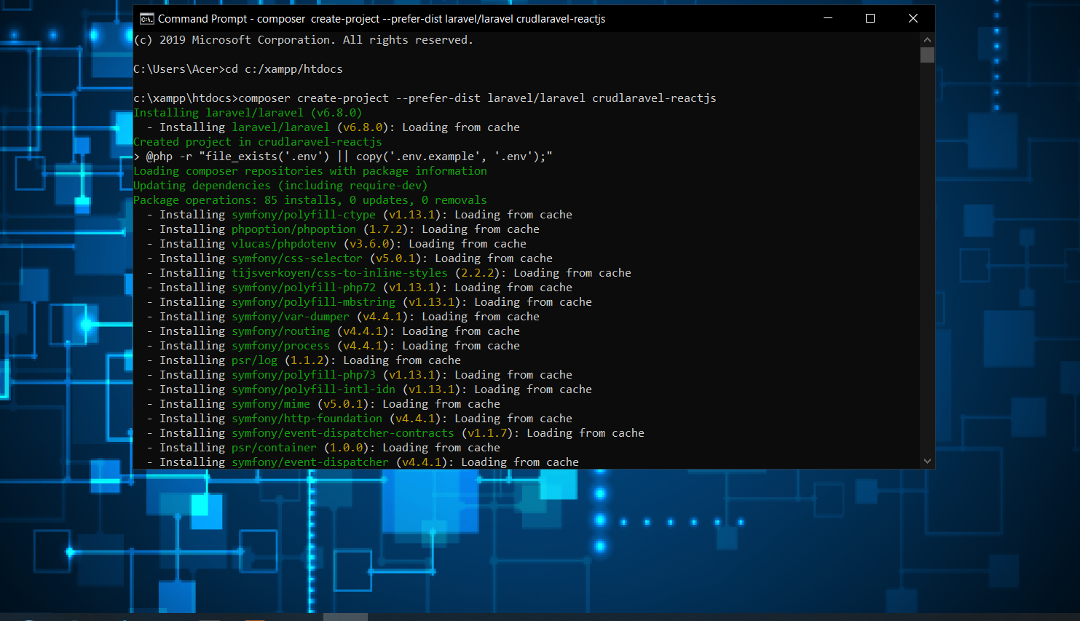Open the system menu via the Command Prompt icon
Screen dimensions: 1080x621
(x=146, y=18)
